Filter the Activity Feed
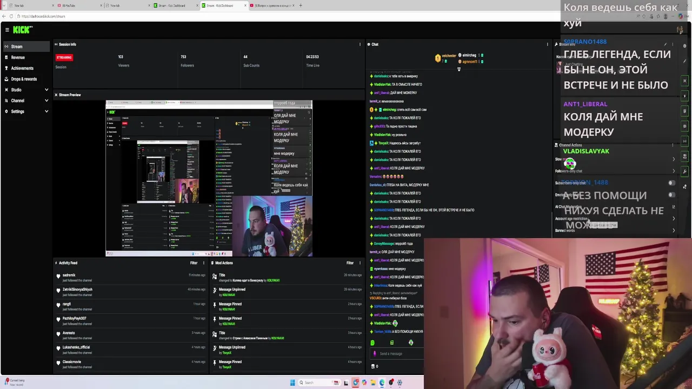Image resolution: width=692 pixels, height=389 pixels. pyautogui.click(x=194, y=263)
